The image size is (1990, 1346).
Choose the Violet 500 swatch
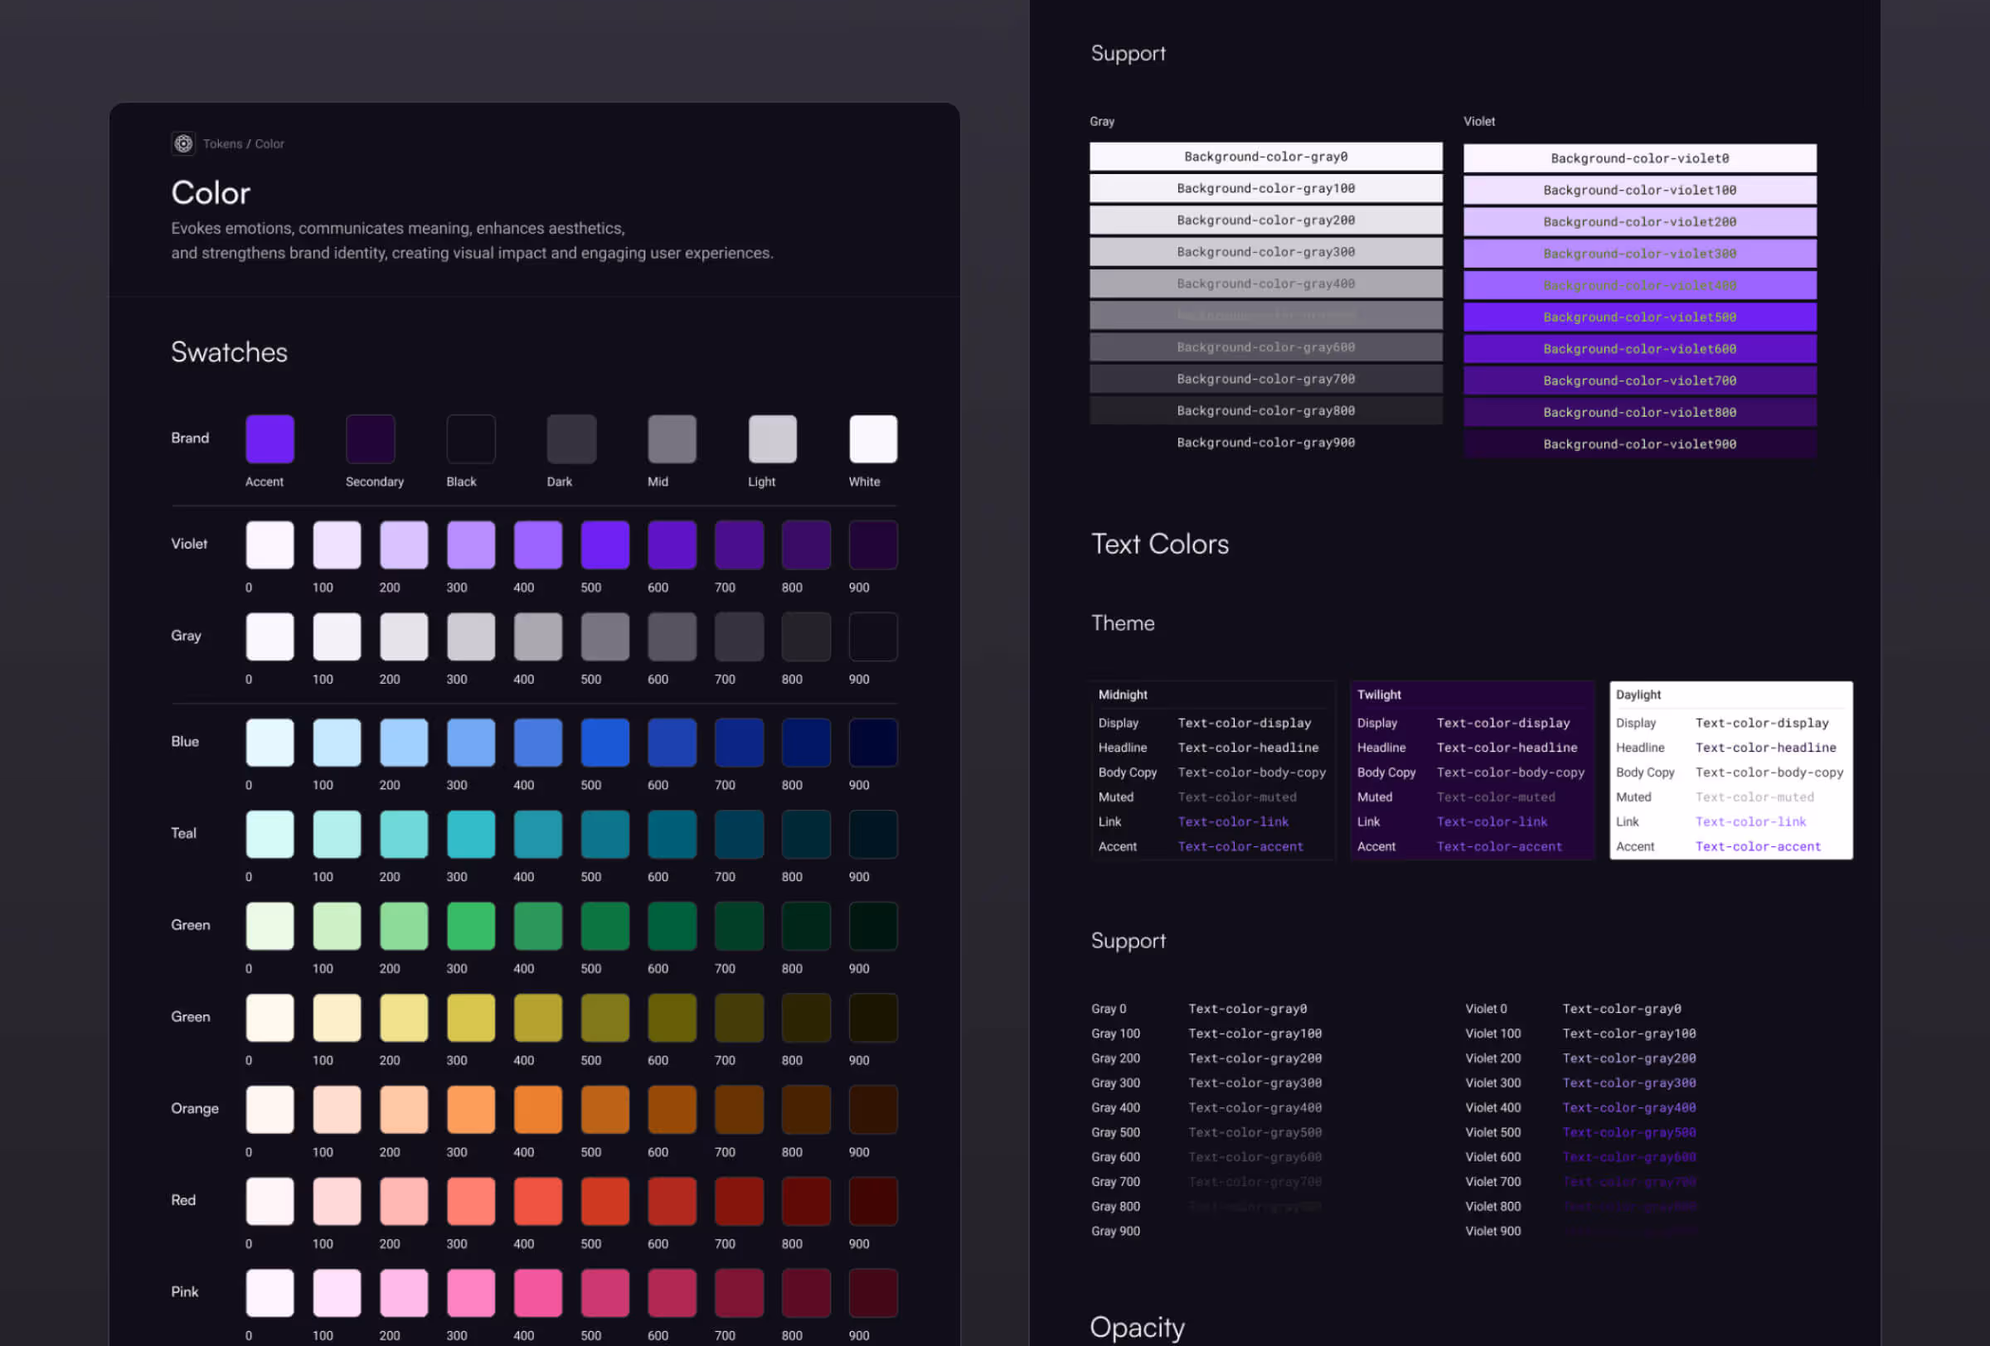point(604,545)
